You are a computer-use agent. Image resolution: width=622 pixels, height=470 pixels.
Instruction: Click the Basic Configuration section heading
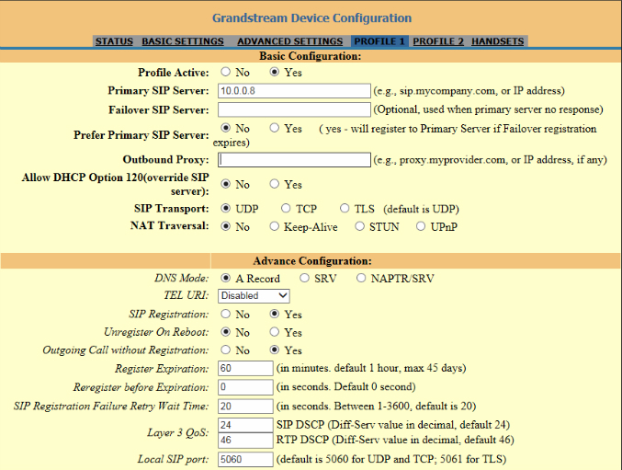[x=311, y=56]
